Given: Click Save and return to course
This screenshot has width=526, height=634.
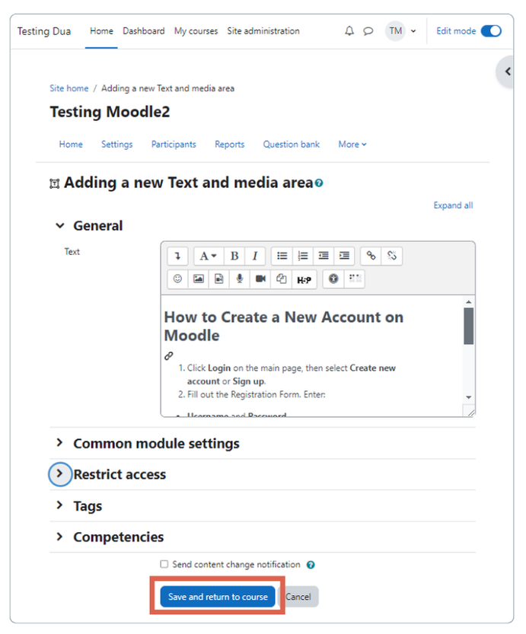Looking at the screenshot, I should coord(217,596).
